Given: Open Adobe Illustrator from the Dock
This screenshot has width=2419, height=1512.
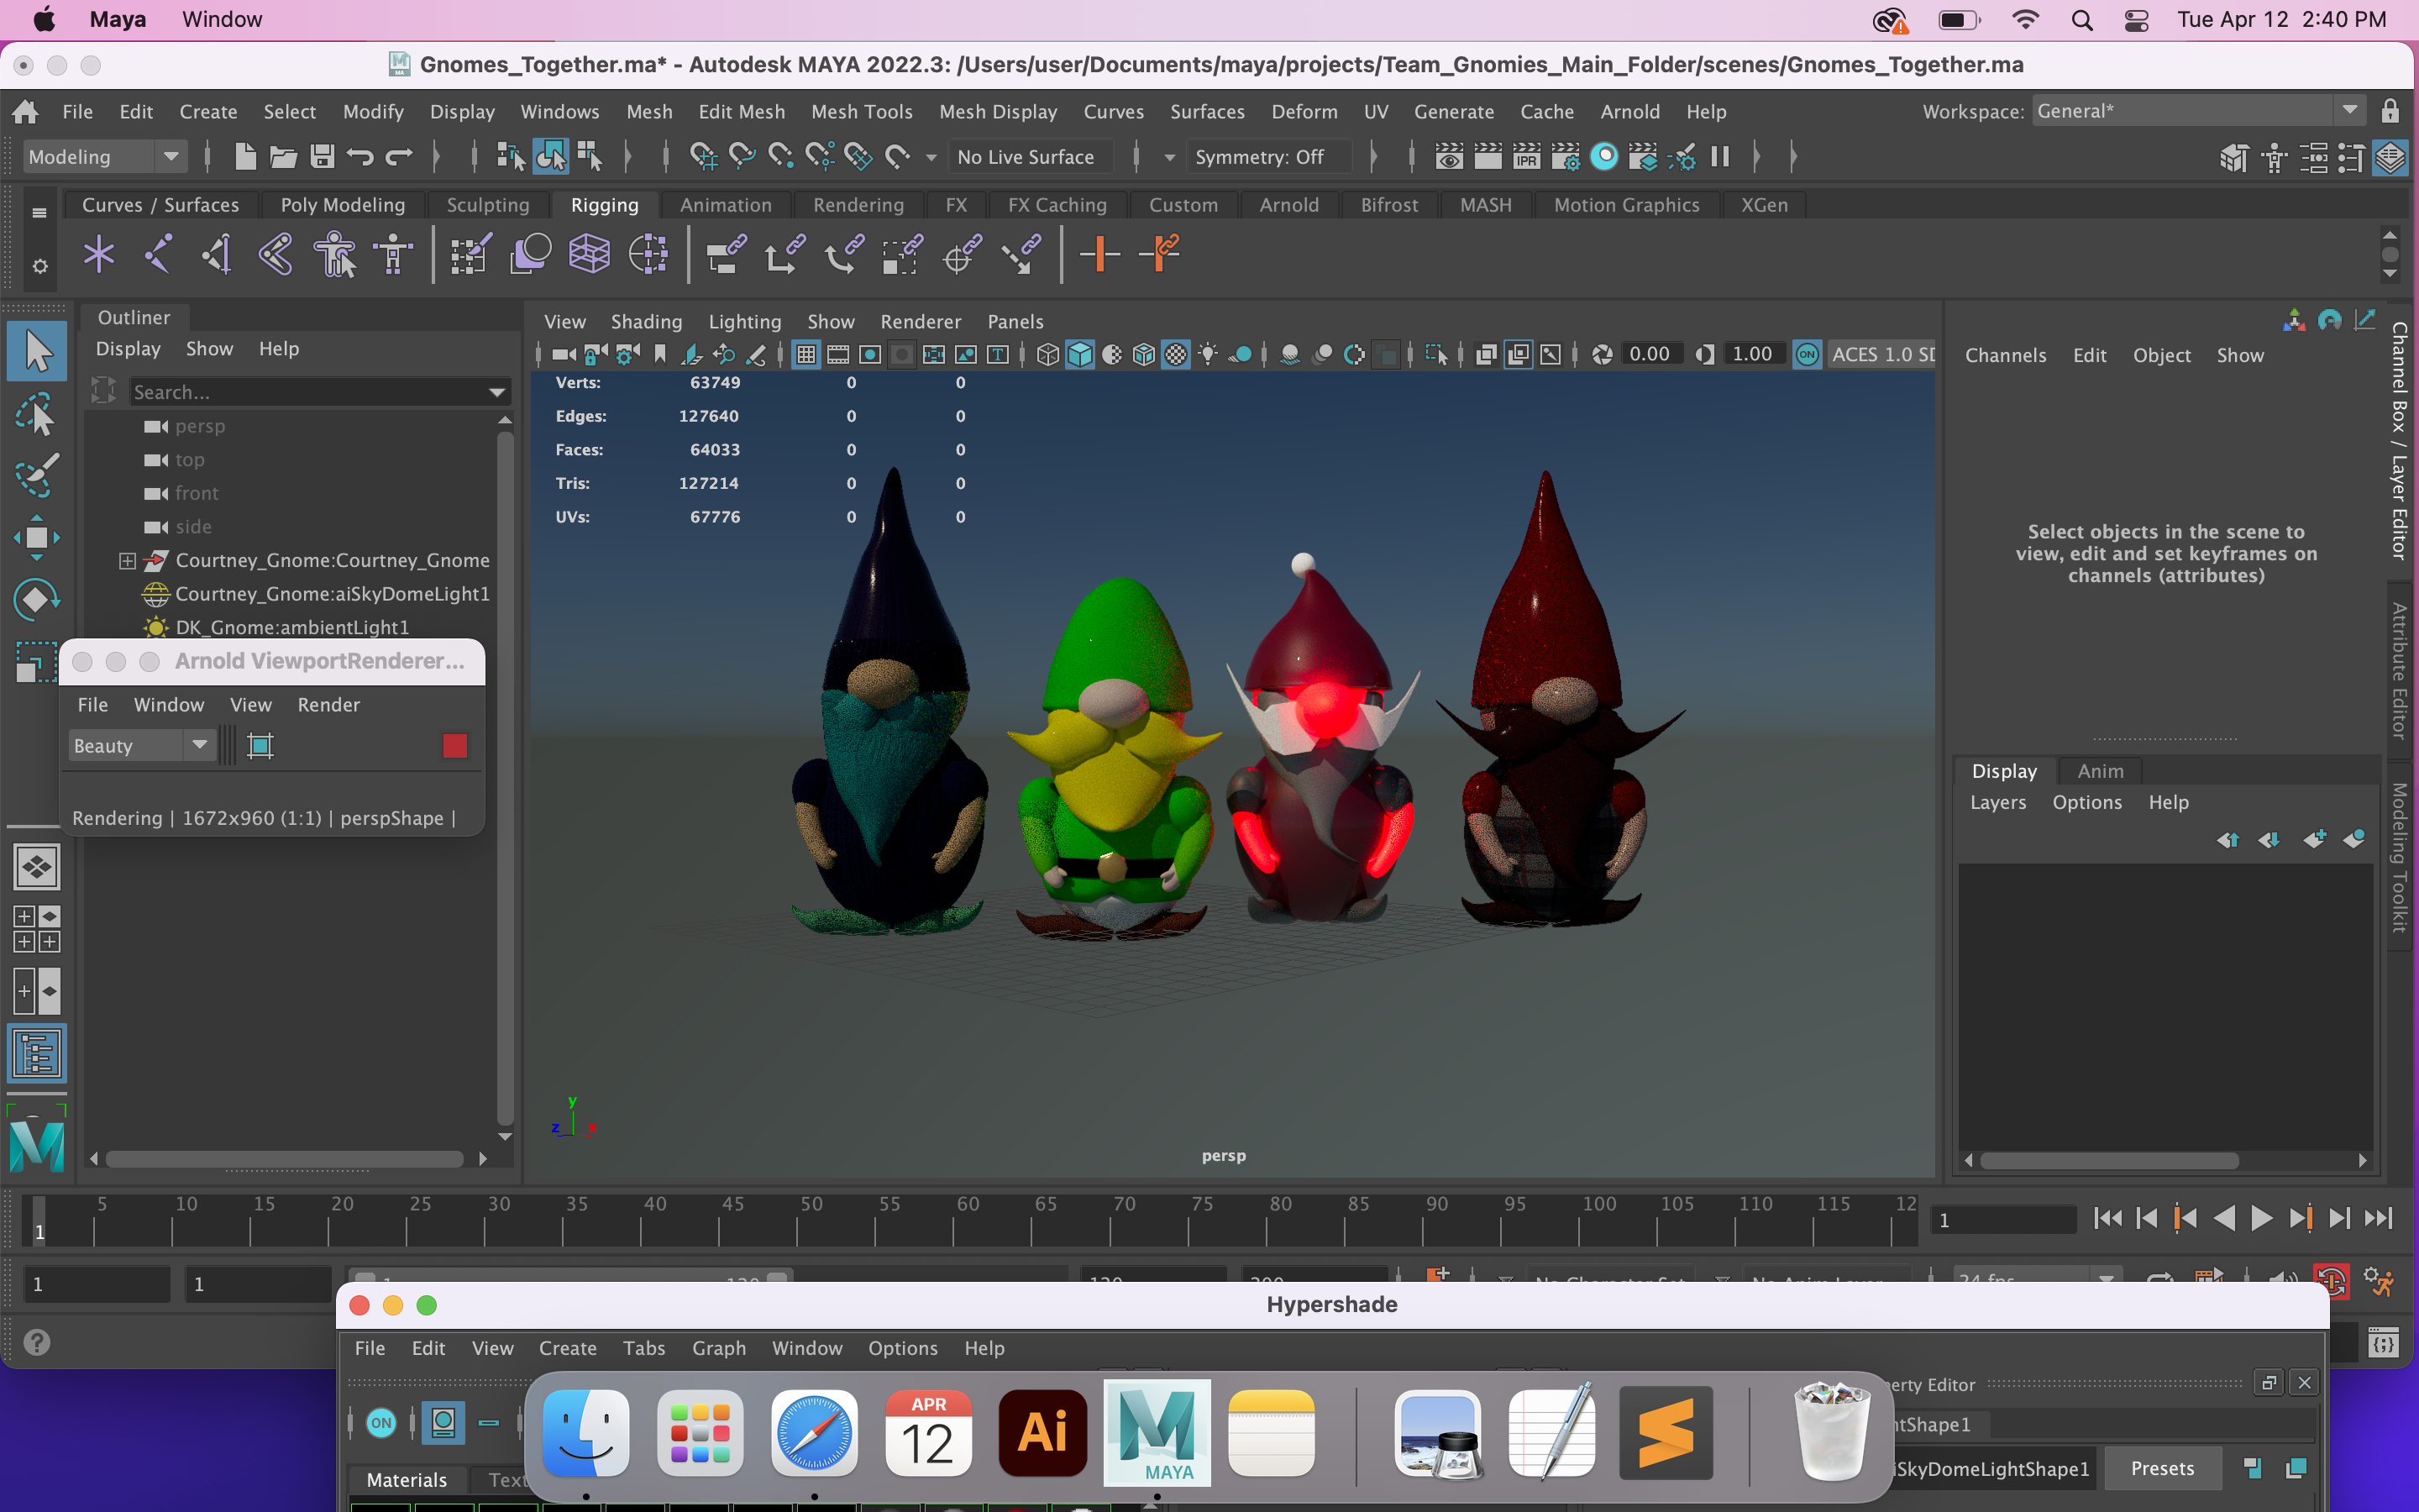Looking at the screenshot, I should 1042,1433.
